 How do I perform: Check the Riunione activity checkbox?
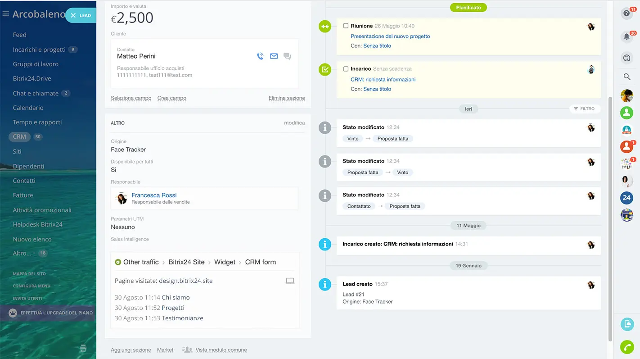[x=346, y=26]
